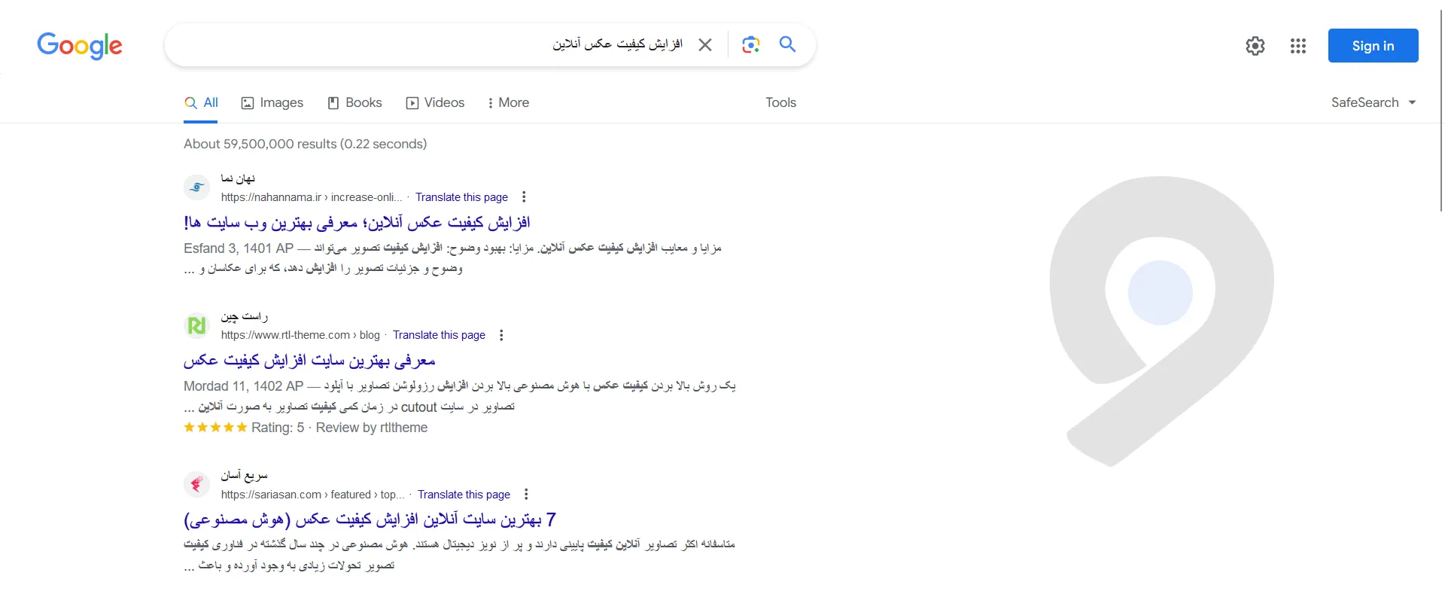Click the magnifying glass search button
1445x597 pixels.
click(787, 44)
